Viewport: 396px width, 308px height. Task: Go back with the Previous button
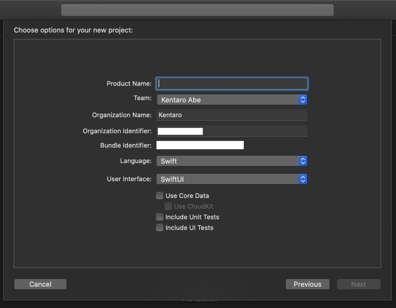[308, 284]
